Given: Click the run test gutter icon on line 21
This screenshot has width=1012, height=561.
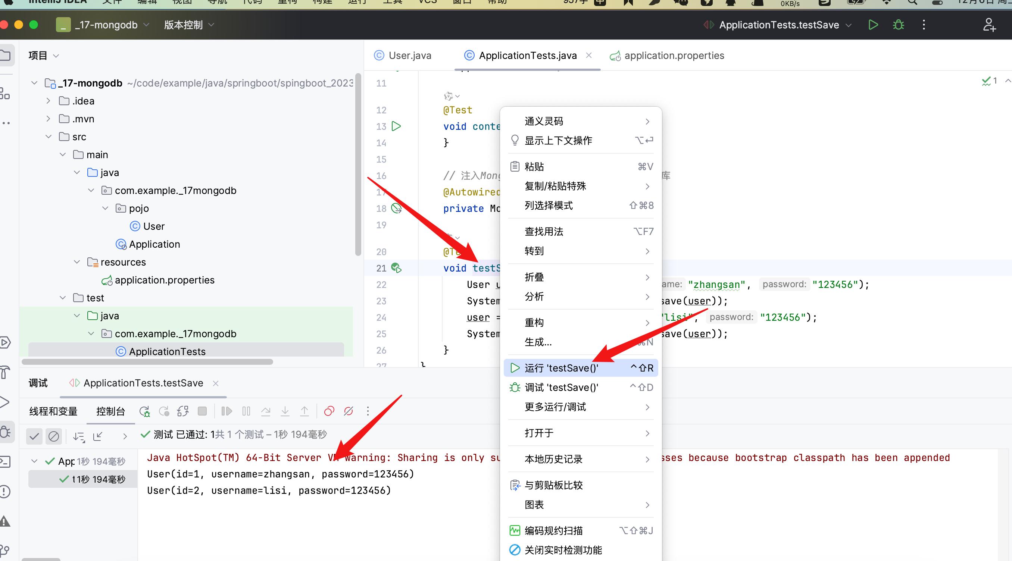Looking at the screenshot, I should click(x=396, y=268).
